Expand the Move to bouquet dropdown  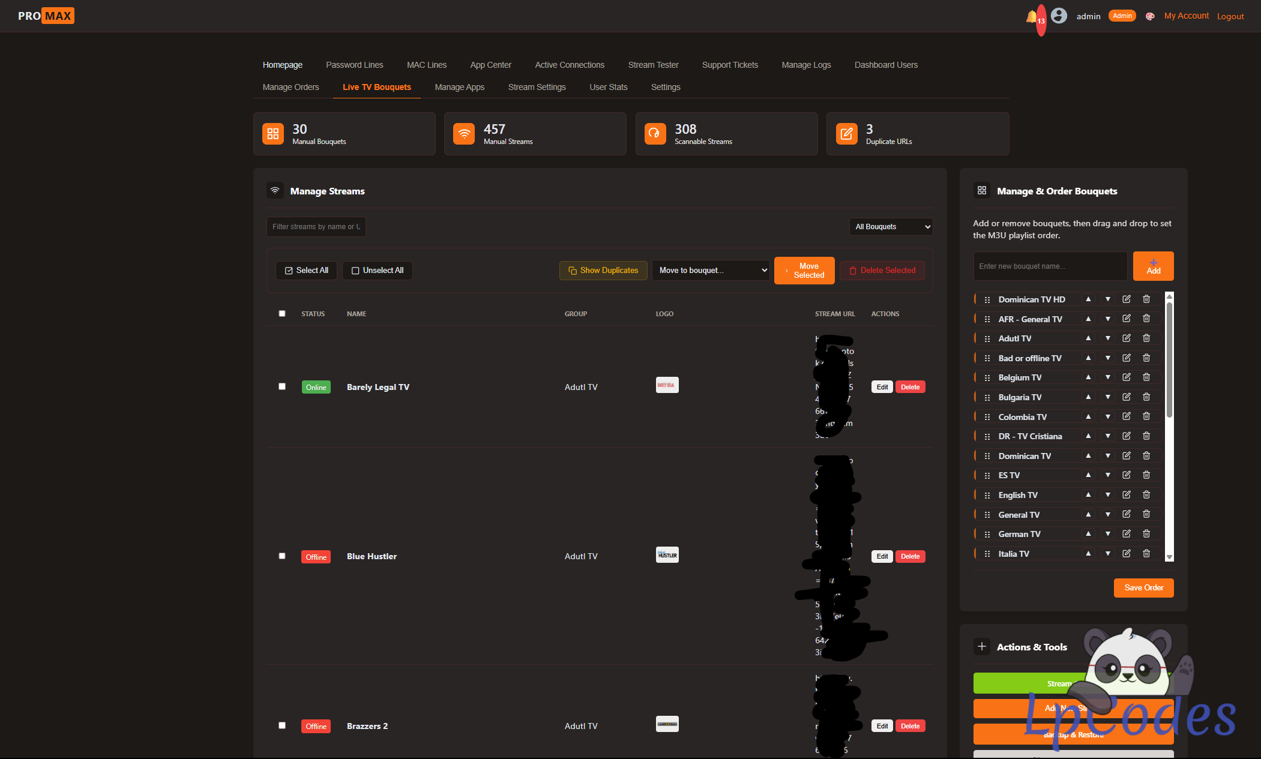(711, 271)
